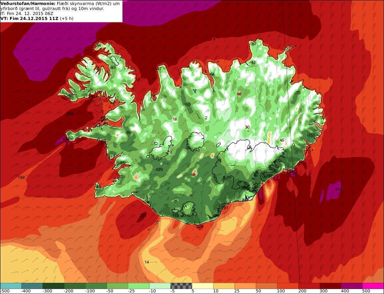Click the 189 flux value over the sea
Viewport: 384px width, 294px height.
pyautogui.click(x=21, y=177)
